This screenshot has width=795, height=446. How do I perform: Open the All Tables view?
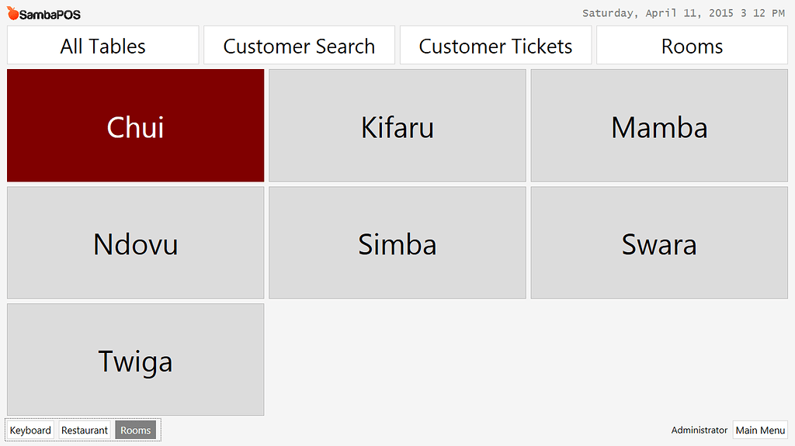point(103,46)
